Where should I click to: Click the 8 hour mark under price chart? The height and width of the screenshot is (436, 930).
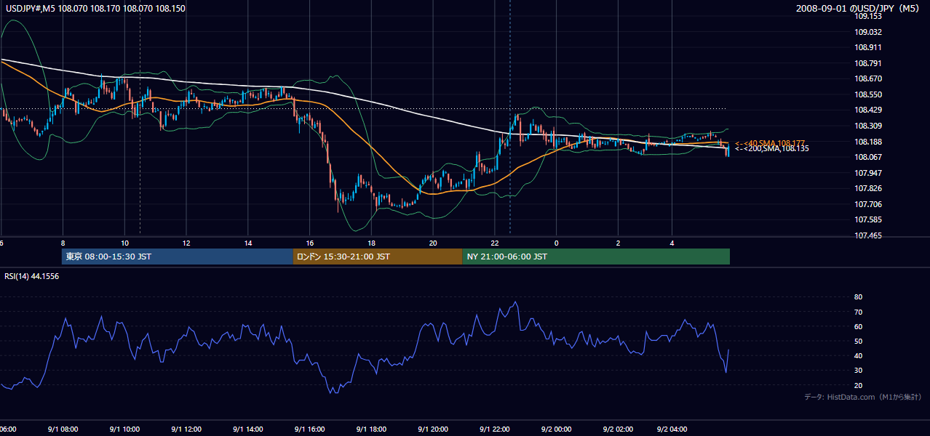(x=63, y=243)
